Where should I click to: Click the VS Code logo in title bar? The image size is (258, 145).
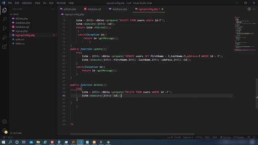tap(4, 3)
